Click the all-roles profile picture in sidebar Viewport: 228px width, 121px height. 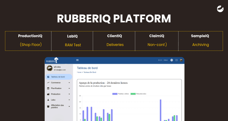50,68
